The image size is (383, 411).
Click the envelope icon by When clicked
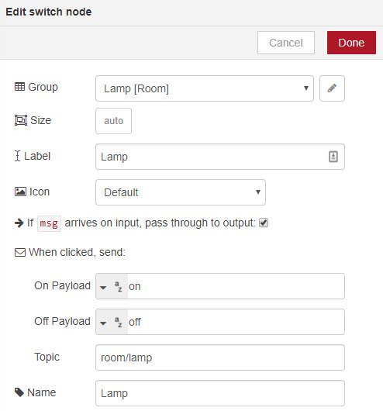coord(20,253)
